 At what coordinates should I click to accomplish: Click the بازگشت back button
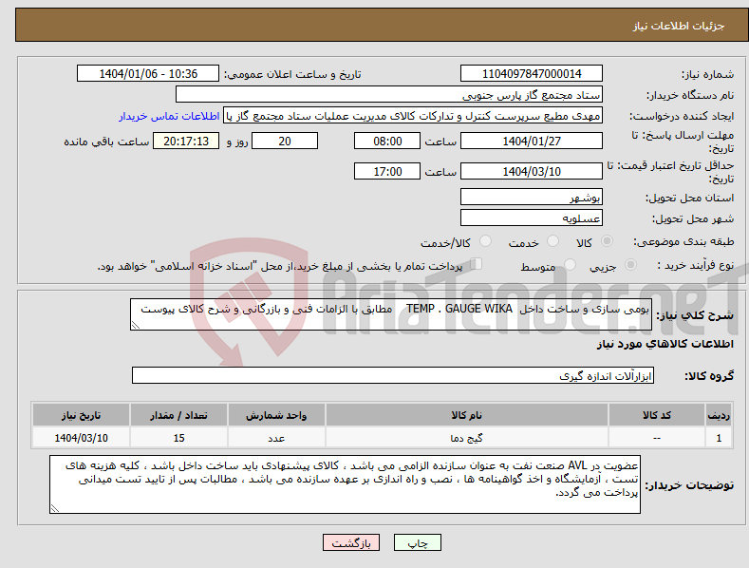coord(351,542)
